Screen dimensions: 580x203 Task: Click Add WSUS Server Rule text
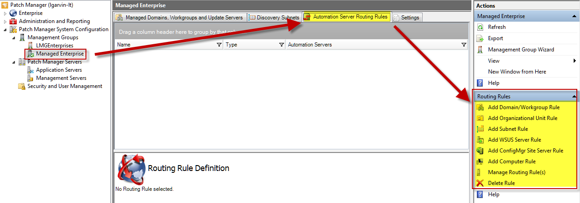pos(514,140)
